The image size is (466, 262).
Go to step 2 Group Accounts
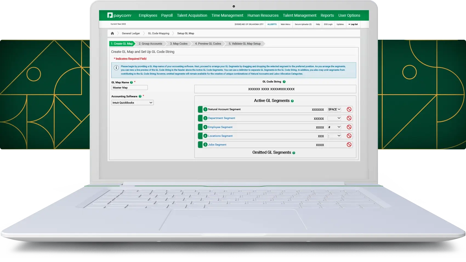150,44
